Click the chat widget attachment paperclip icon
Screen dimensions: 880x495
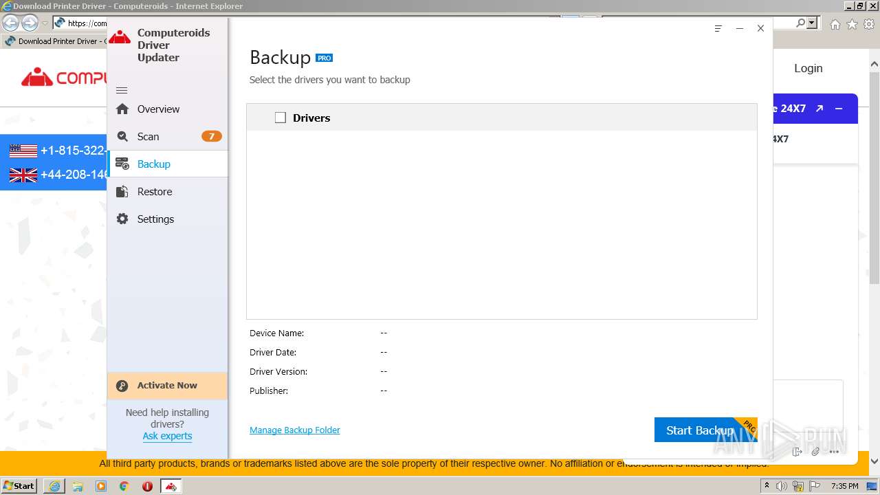pyautogui.click(x=815, y=452)
